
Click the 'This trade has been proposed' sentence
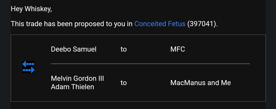point(114,24)
